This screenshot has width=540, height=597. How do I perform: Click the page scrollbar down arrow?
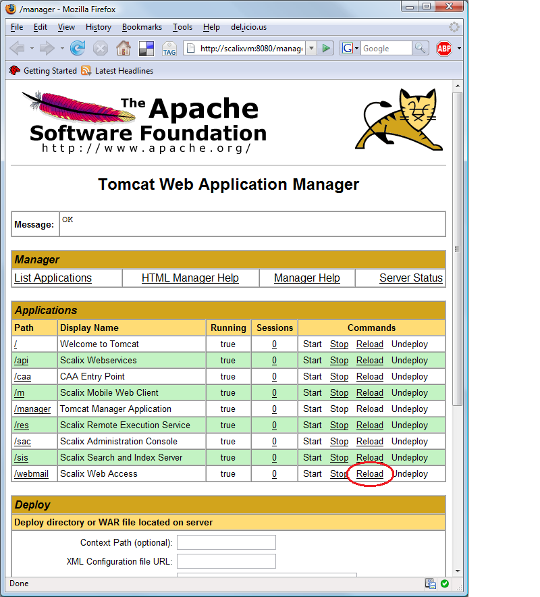457,570
